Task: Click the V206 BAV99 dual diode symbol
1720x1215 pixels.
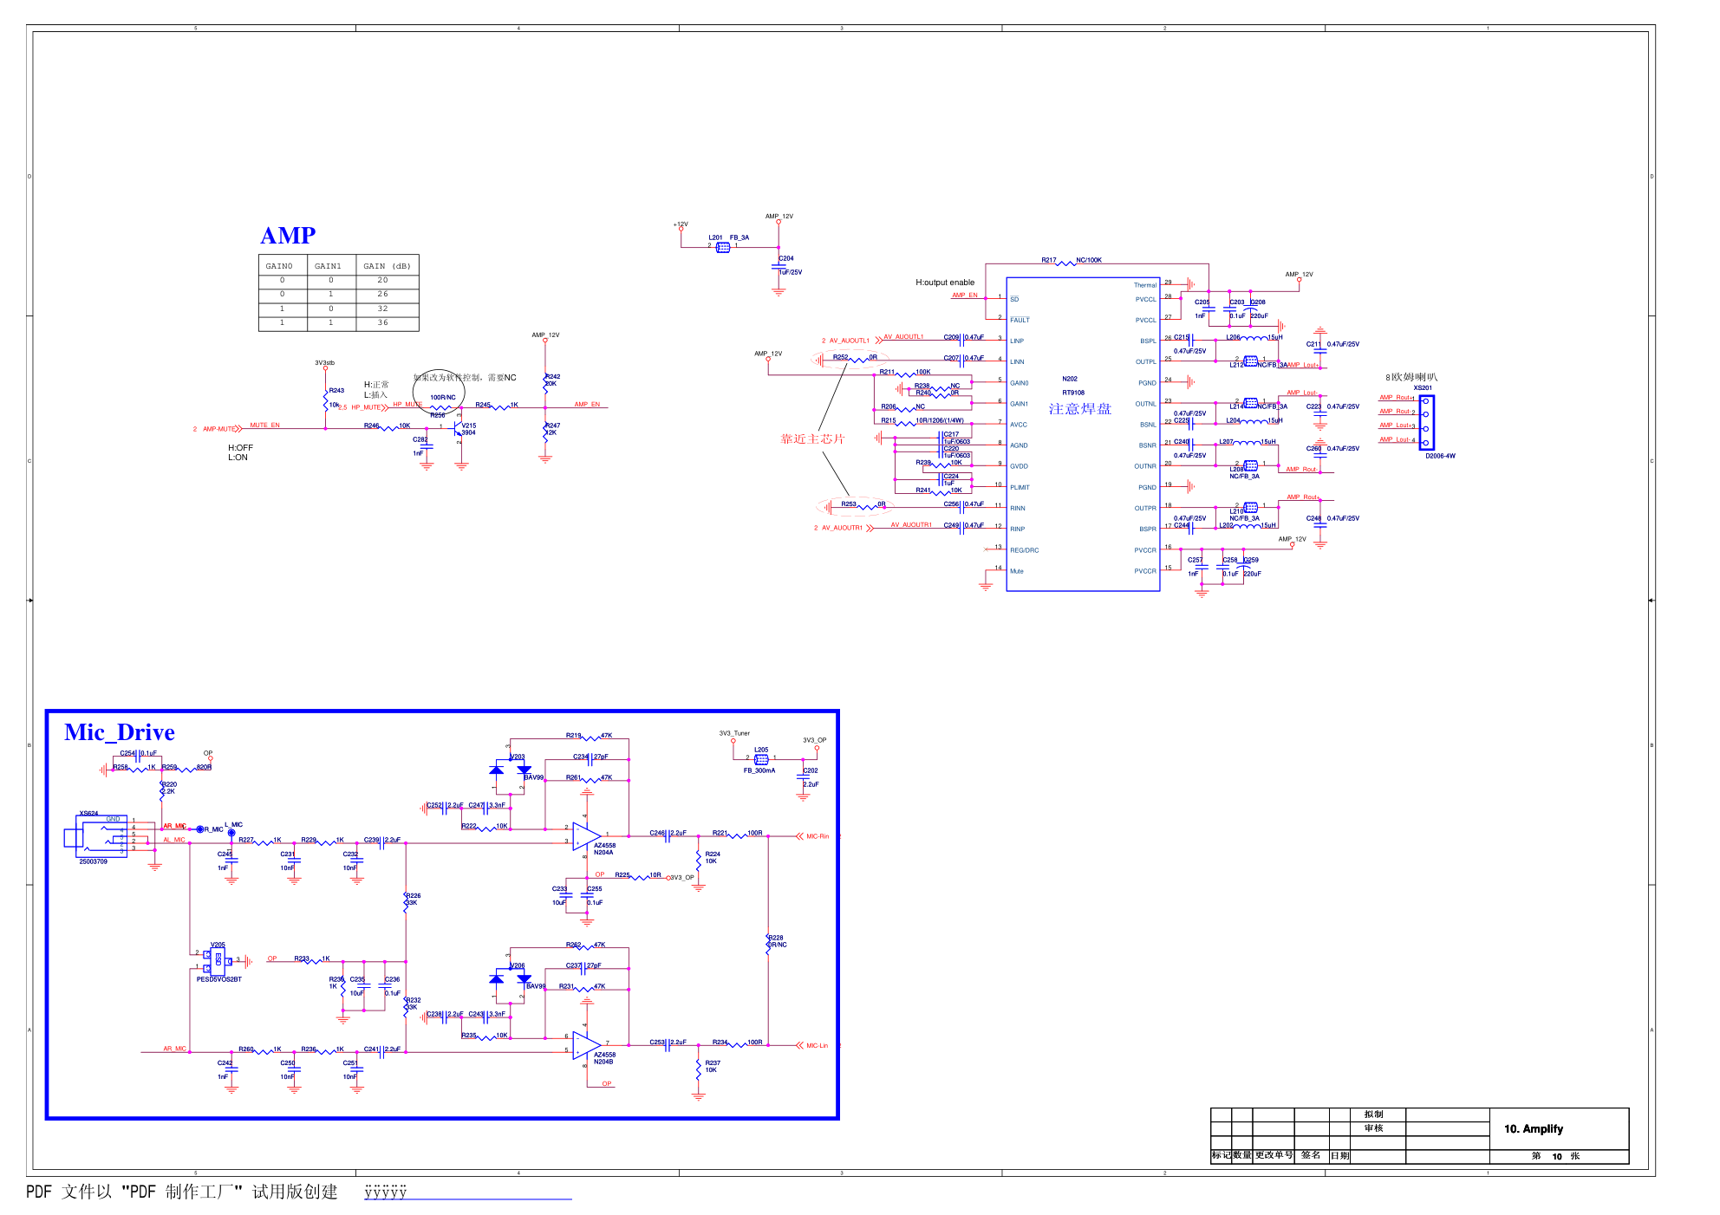Action: [x=510, y=979]
